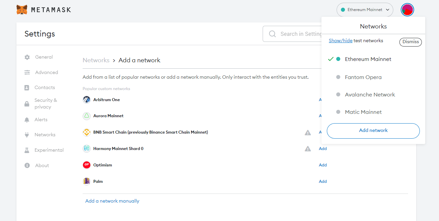Click warning icon beside BNB Smart Chain

click(x=308, y=133)
